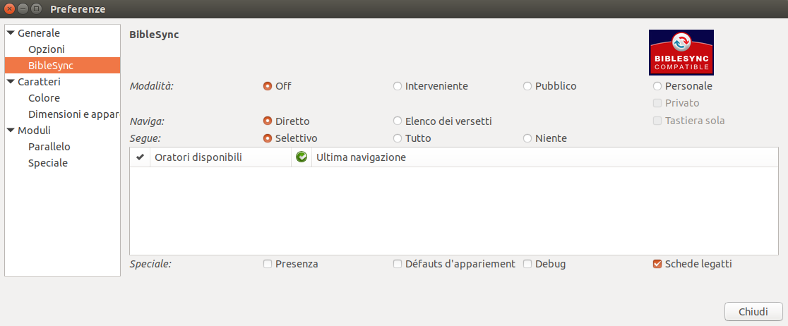Choose the Personale mode radio button
This screenshot has width=788, height=326.
(657, 86)
